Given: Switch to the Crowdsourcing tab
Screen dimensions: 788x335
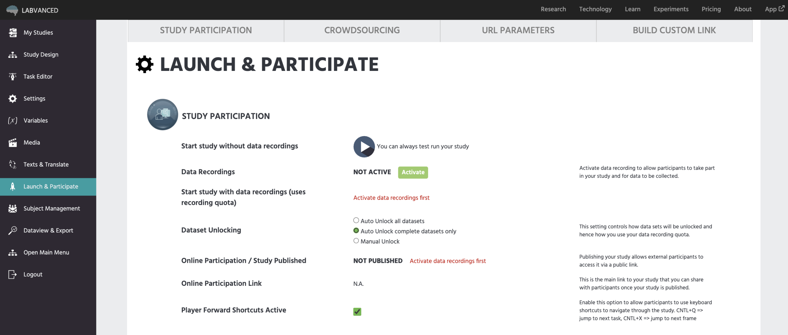Looking at the screenshot, I should (x=362, y=30).
